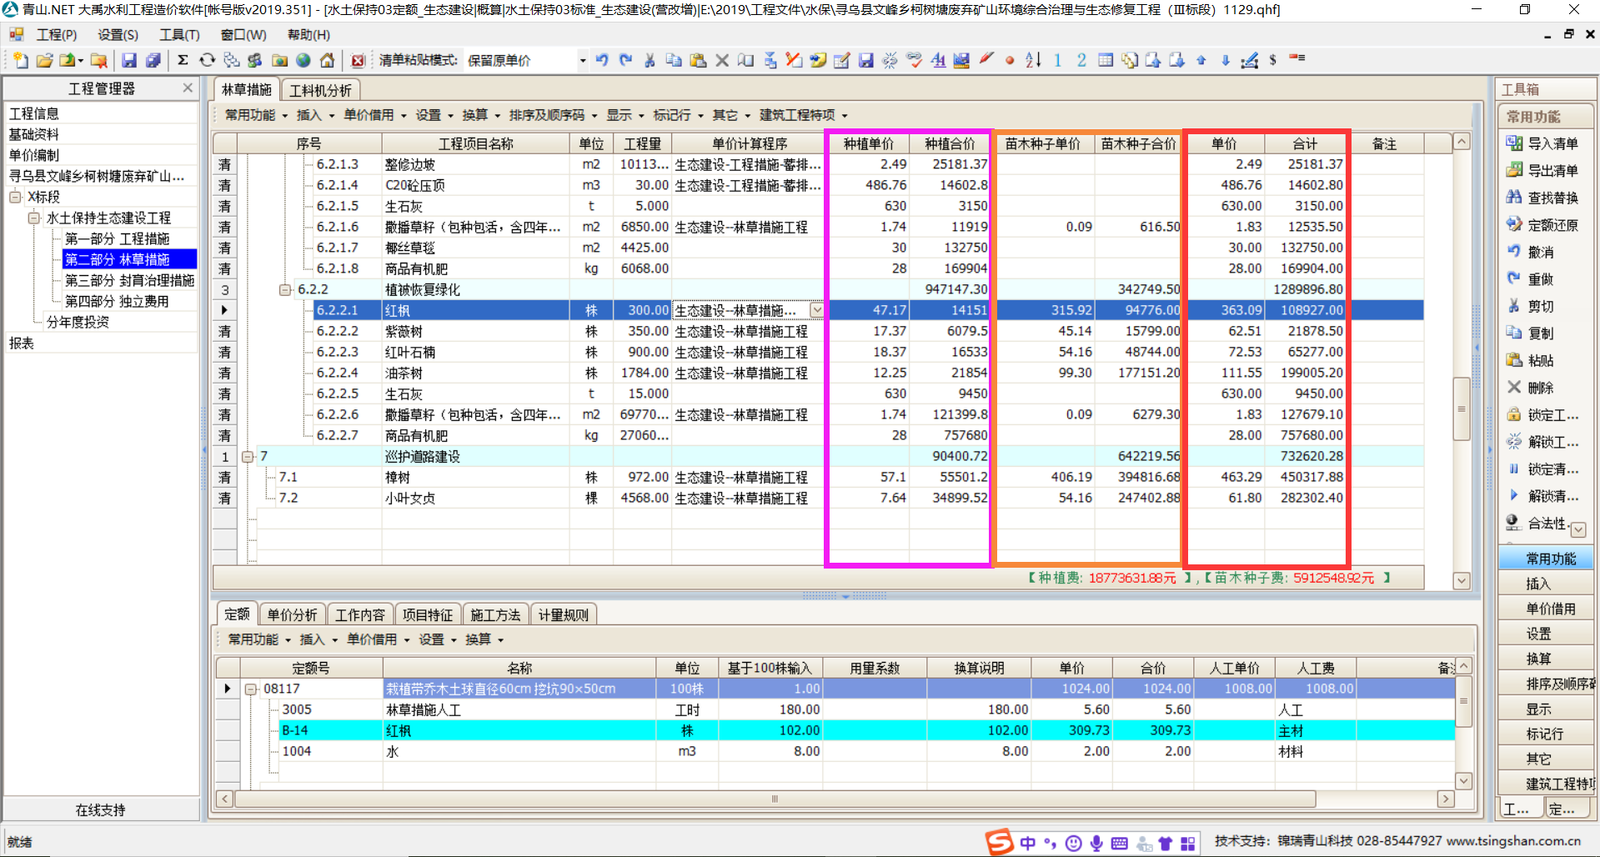Open the 工具(T) menu
This screenshot has width=1600, height=857.
pyautogui.click(x=179, y=34)
